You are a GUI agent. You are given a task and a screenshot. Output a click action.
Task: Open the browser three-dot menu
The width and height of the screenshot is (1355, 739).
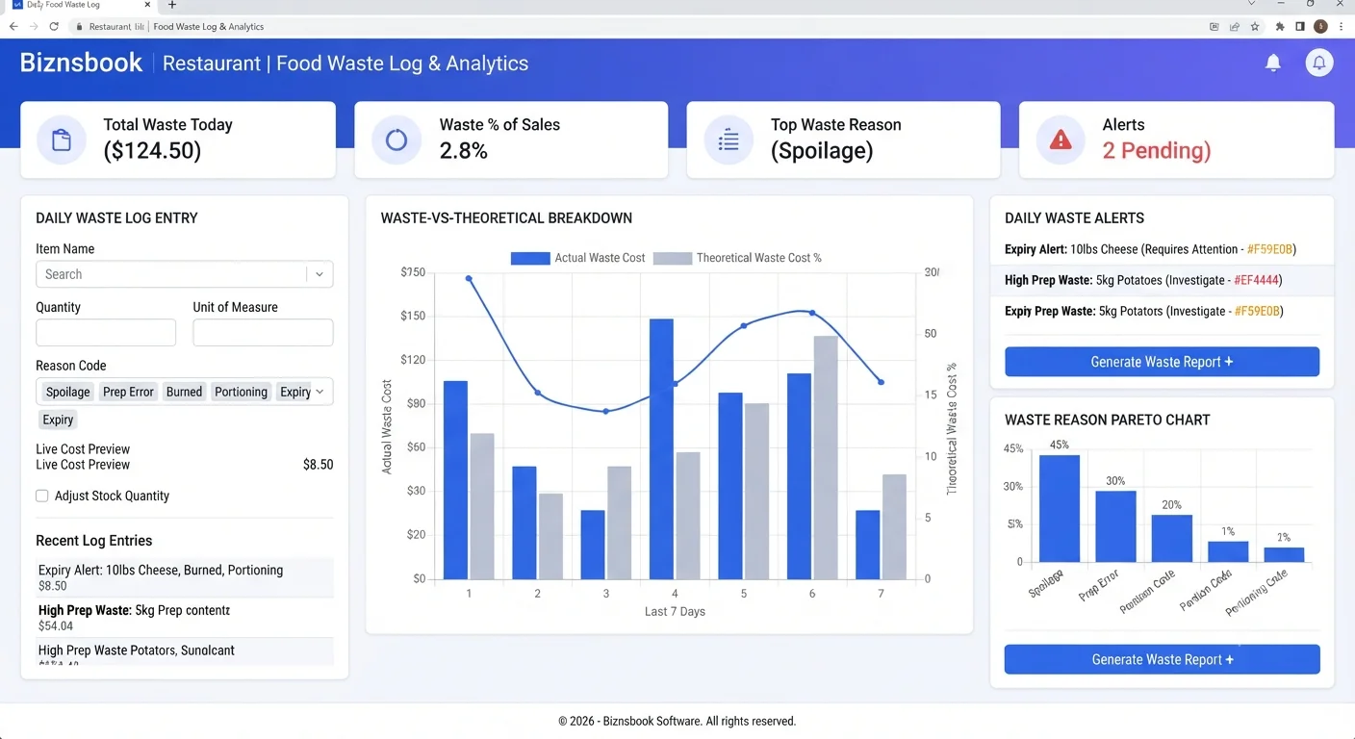point(1341,27)
